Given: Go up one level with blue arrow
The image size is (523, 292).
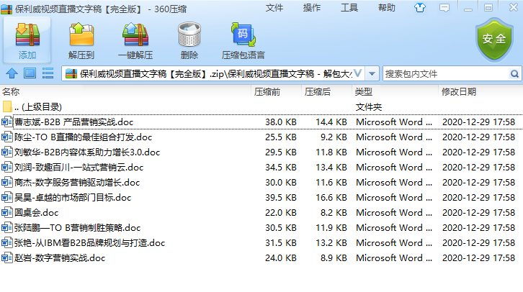Looking at the screenshot, I should [x=12, y=73].
